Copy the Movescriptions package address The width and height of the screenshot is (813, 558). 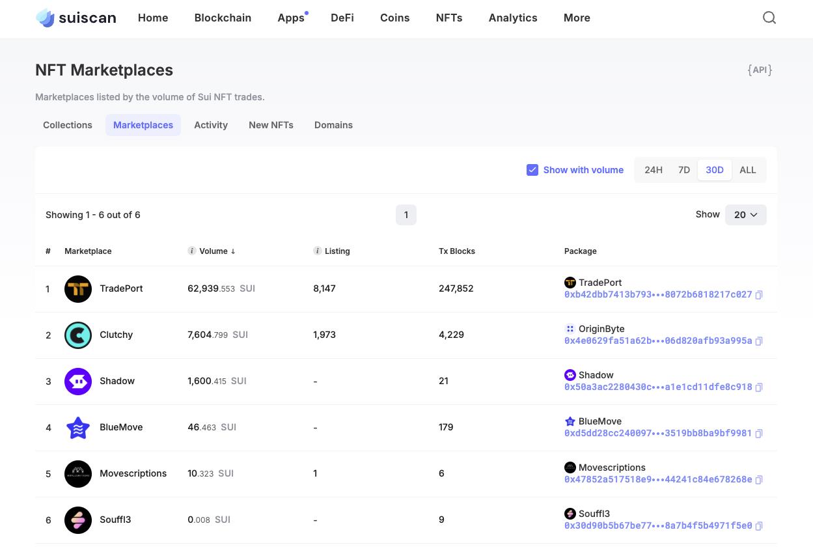pyautogui.click(x=759, y=480)
